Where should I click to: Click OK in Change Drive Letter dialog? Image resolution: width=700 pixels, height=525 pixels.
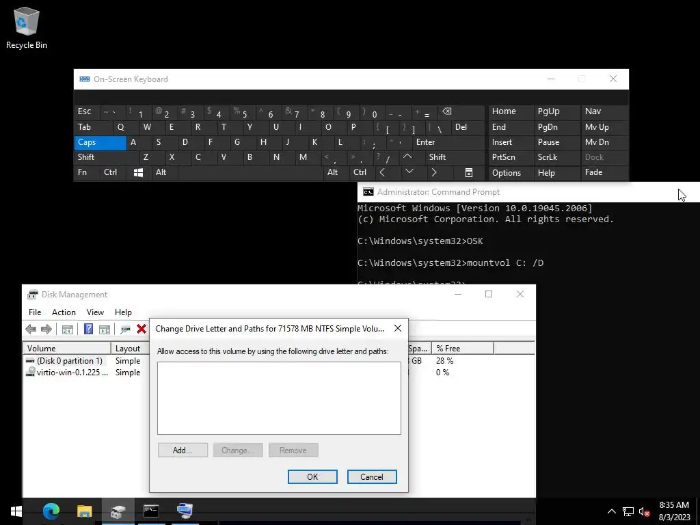312,476
